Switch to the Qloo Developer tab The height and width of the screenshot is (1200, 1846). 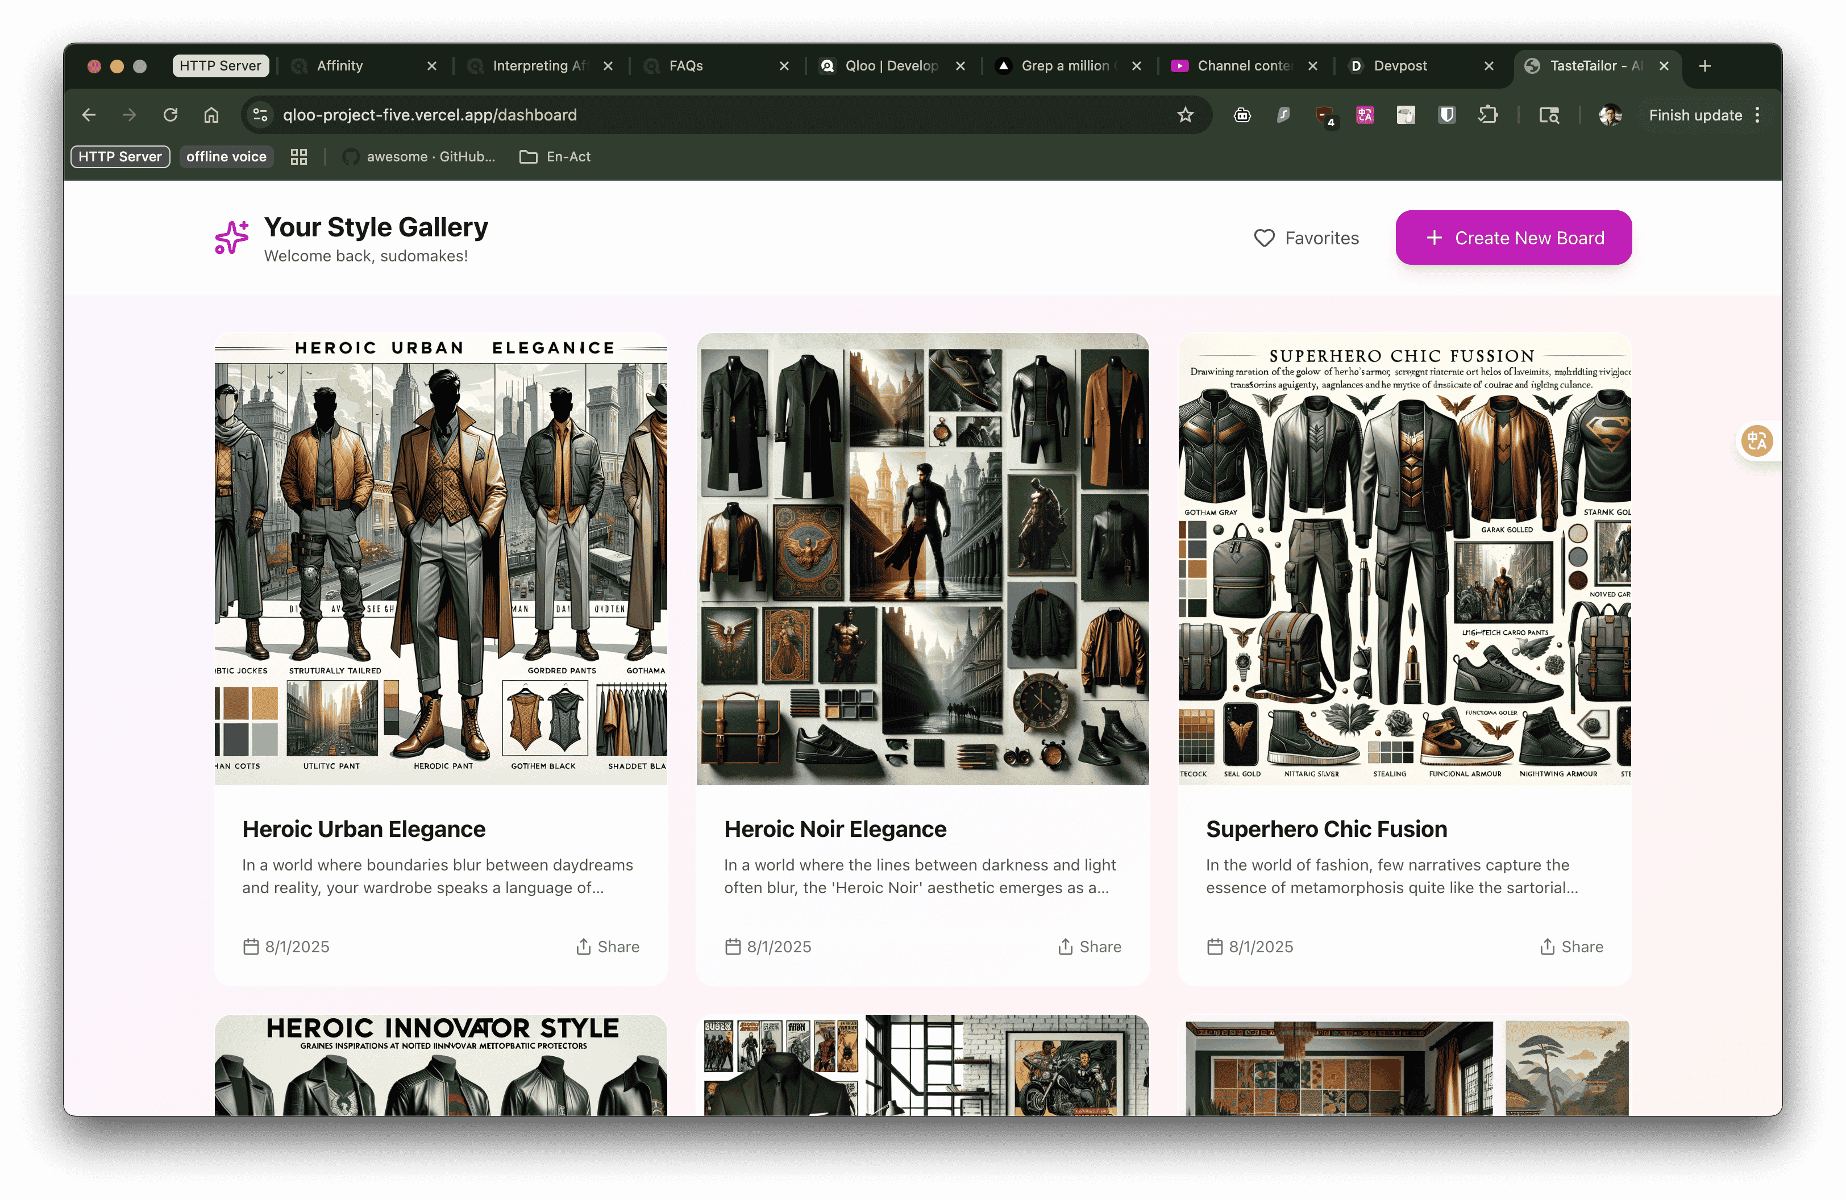[891, 66]
